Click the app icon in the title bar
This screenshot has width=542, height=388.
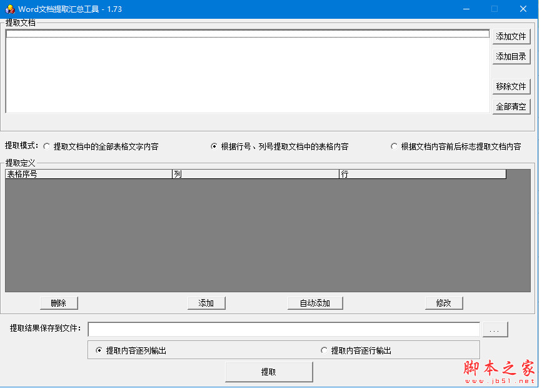click(10, 9)
